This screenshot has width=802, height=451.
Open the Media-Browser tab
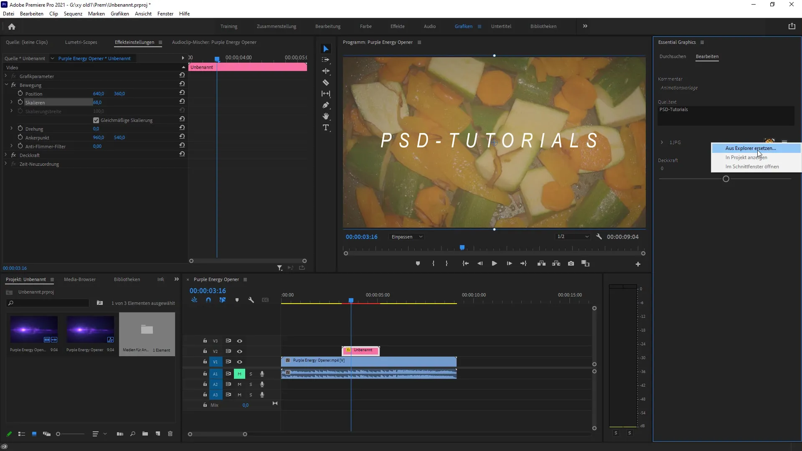tap(80, 279)
